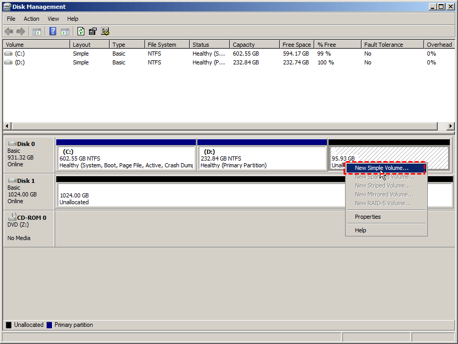
Task: Click the 594.17 GB free space cell
Action: pos(296,54)
